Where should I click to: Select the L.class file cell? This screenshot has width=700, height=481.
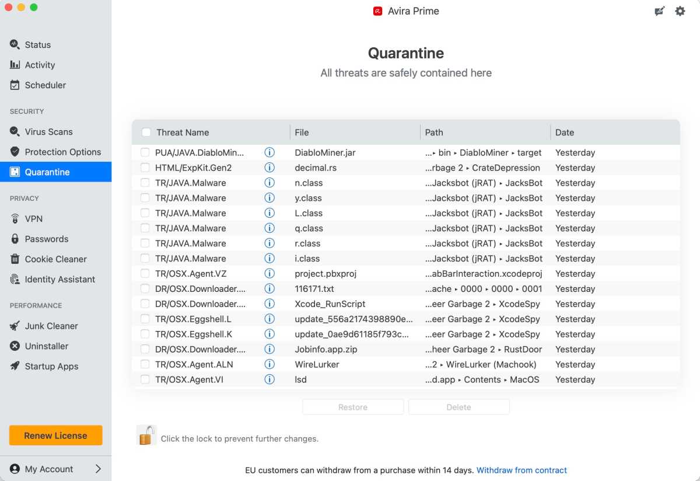click(x=309, y=213)
